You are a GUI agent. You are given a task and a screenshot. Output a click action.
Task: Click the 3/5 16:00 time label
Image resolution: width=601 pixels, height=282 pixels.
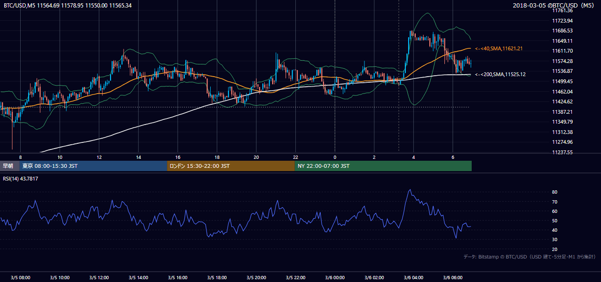[x=177, y=278]
